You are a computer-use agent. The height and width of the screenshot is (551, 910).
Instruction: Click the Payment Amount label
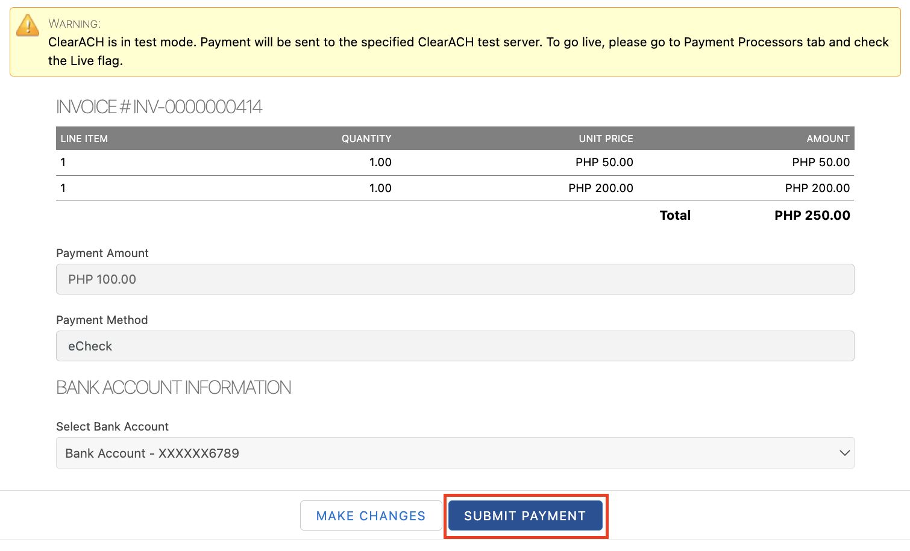point(102,254)
